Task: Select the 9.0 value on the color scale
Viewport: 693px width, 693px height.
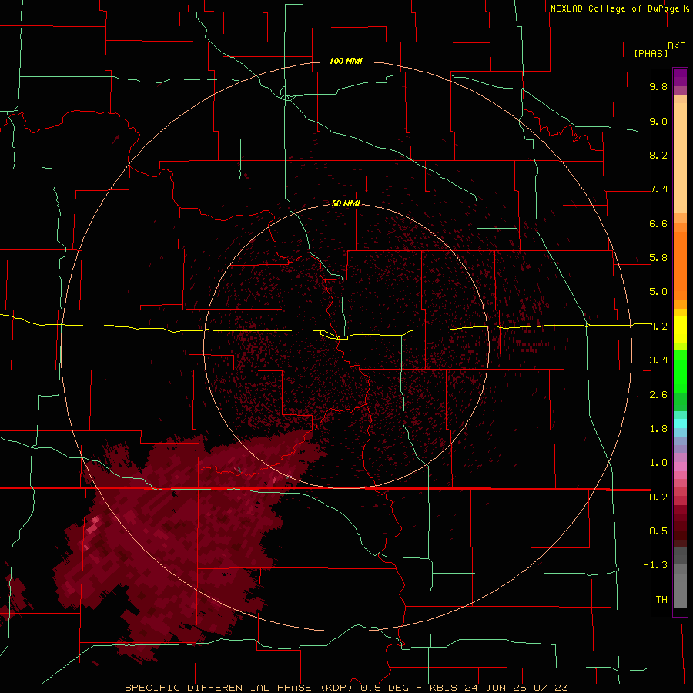Action: [x=658, y=121]
